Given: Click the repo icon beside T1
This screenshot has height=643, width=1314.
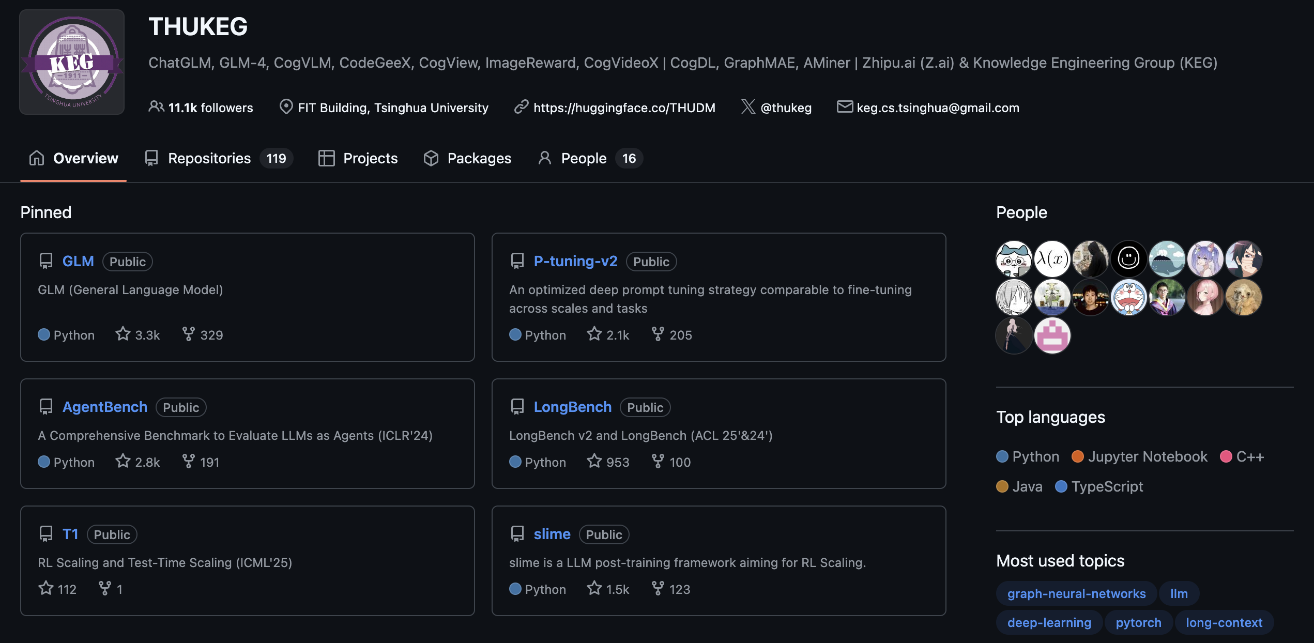Looking at the screenshot, I should [46, 533].
